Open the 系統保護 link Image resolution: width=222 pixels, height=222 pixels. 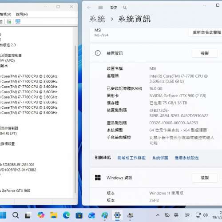tap(160, 158)
